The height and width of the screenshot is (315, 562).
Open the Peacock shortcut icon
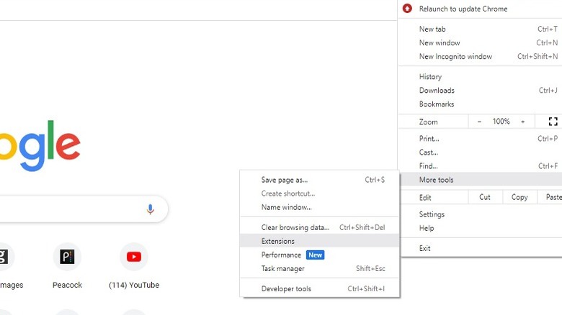(x=67, y=257)
